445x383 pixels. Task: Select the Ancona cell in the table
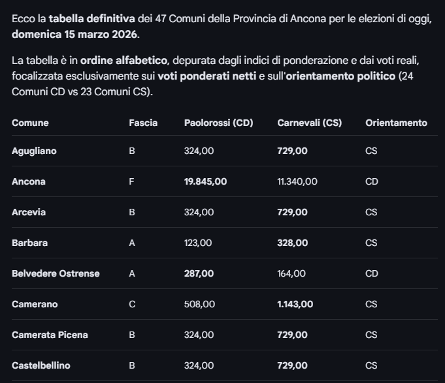(x=29, y=181)
